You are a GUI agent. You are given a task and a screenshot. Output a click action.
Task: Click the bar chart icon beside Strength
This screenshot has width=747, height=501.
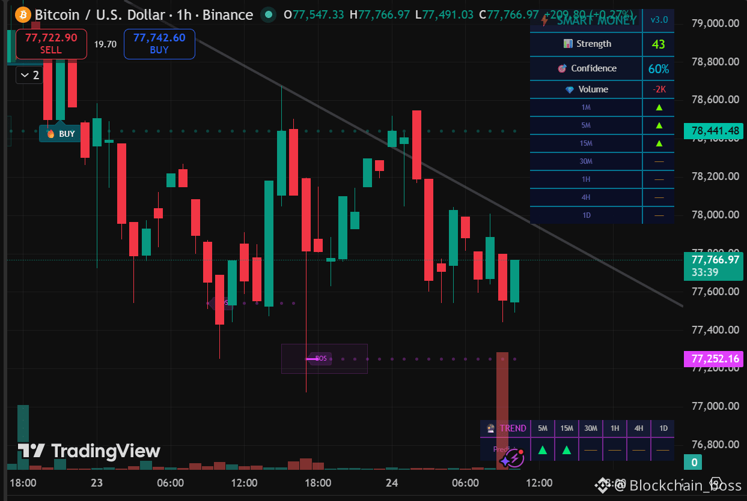click(568, 44)
